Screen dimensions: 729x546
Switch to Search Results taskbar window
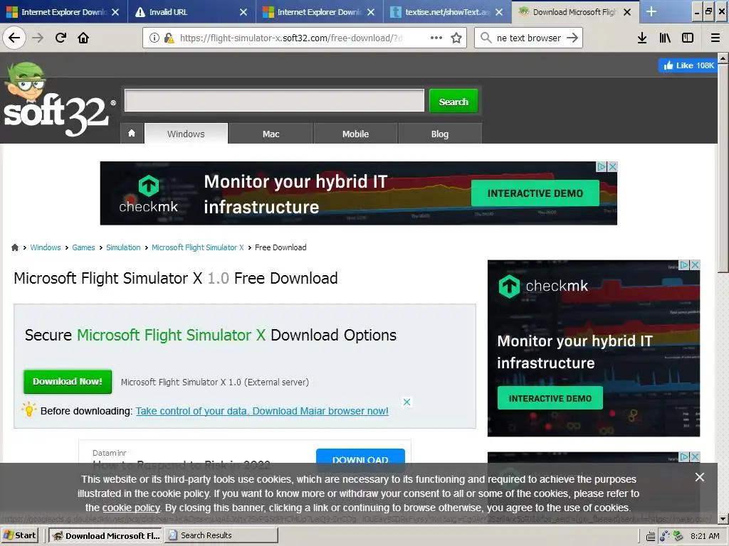click(221, 535)
